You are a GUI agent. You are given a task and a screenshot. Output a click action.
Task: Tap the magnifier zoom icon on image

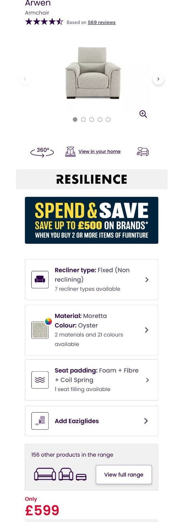[143, 114]
